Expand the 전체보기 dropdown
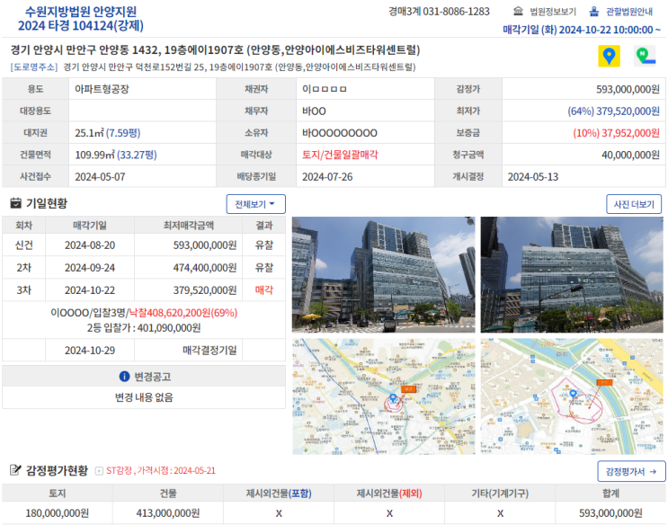Image resolution: width=668 pixels, height=525 pixels. (255, 204)
